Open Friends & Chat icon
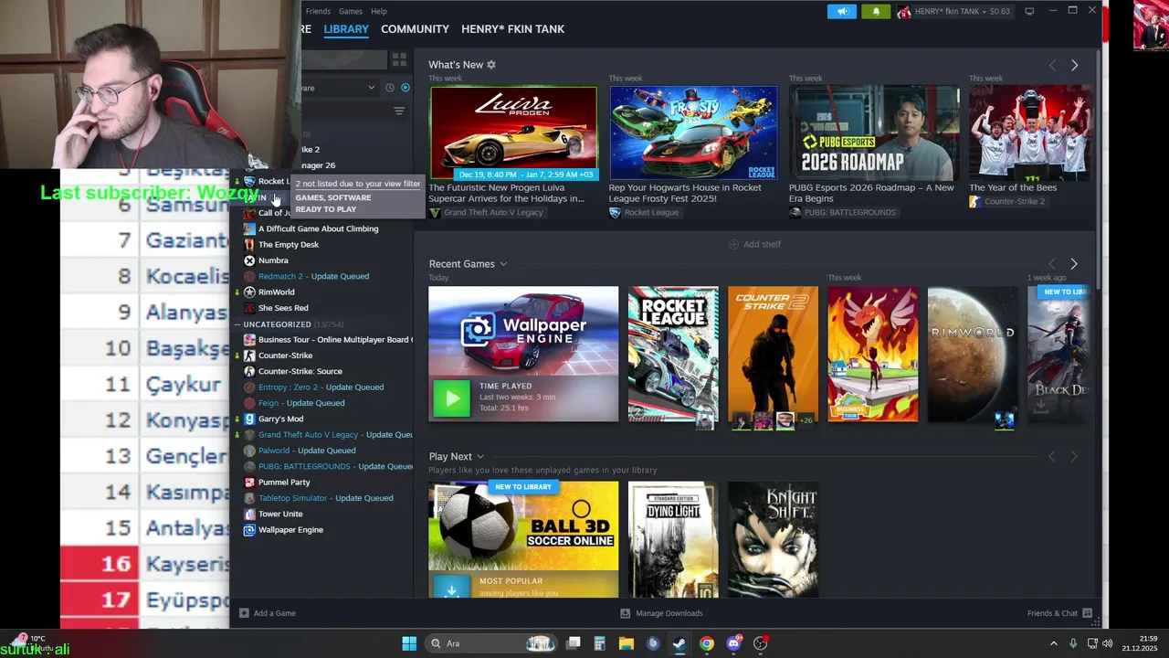This screenshot has width=1169, height=658. [x=1088, y=613]
